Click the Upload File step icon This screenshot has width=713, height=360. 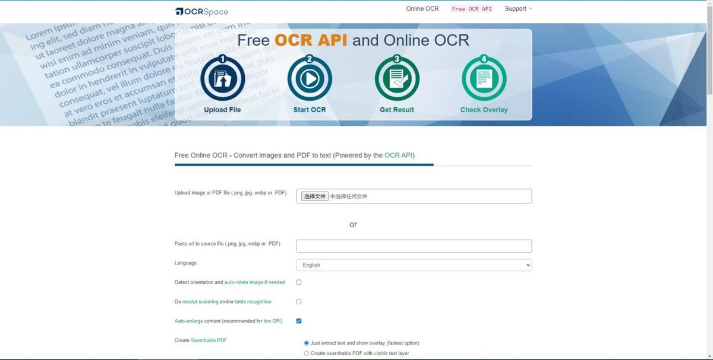click(222, 78)
